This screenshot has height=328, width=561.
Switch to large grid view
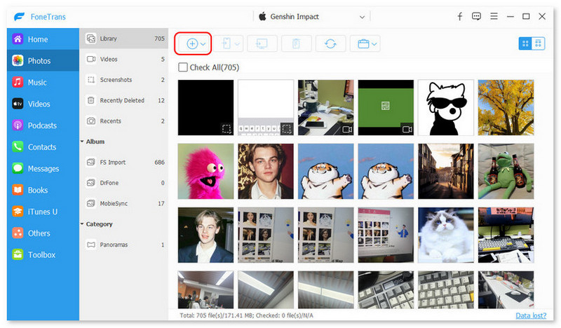[525, 43]
